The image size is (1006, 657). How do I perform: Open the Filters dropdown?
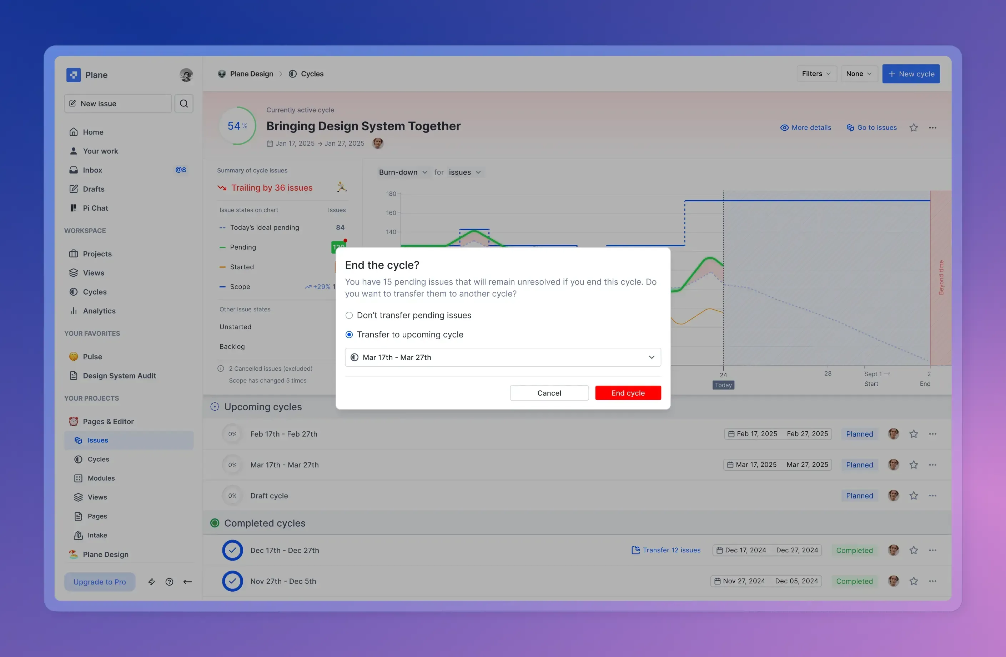pos(816,74)
